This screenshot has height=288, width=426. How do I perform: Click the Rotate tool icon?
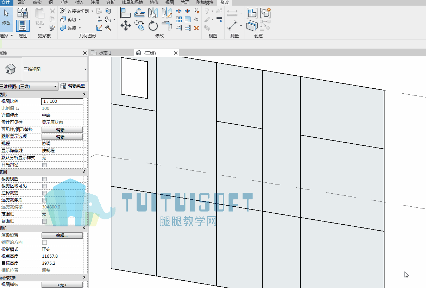coord(153,26)
